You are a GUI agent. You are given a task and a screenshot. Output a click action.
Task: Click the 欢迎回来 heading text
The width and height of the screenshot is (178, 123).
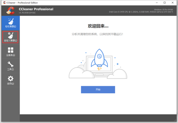(98, 26)
